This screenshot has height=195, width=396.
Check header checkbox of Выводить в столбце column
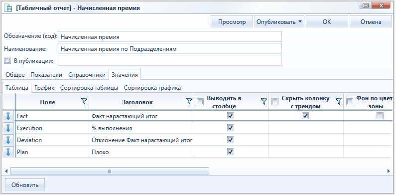pos(200,102)
